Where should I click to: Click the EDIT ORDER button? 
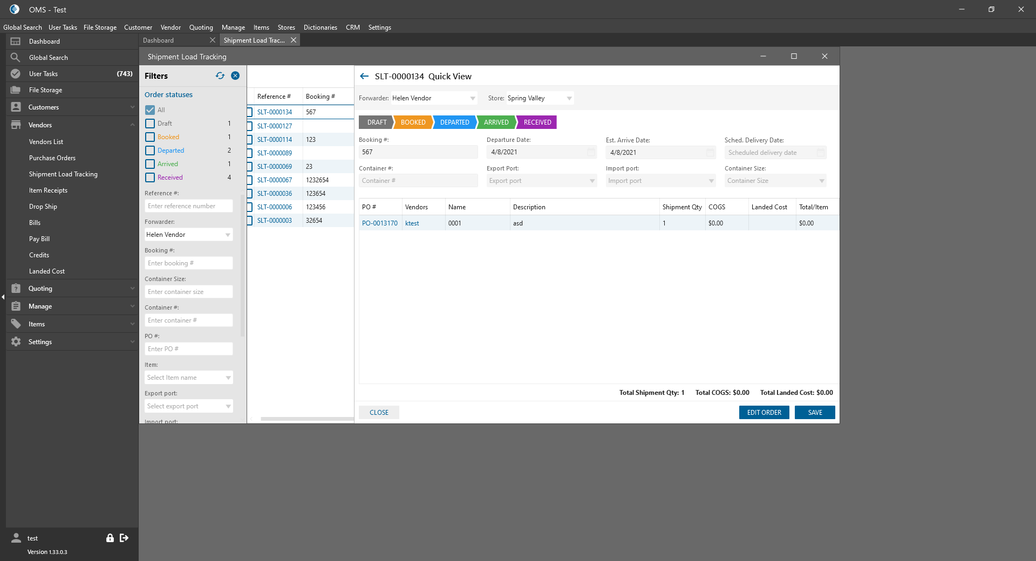tap(764, 413)
